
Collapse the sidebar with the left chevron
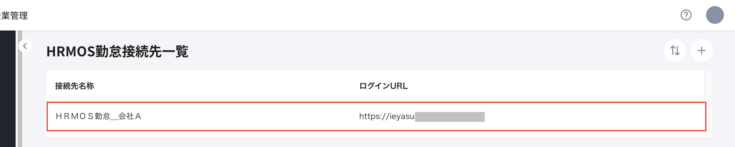click(25, 46)
